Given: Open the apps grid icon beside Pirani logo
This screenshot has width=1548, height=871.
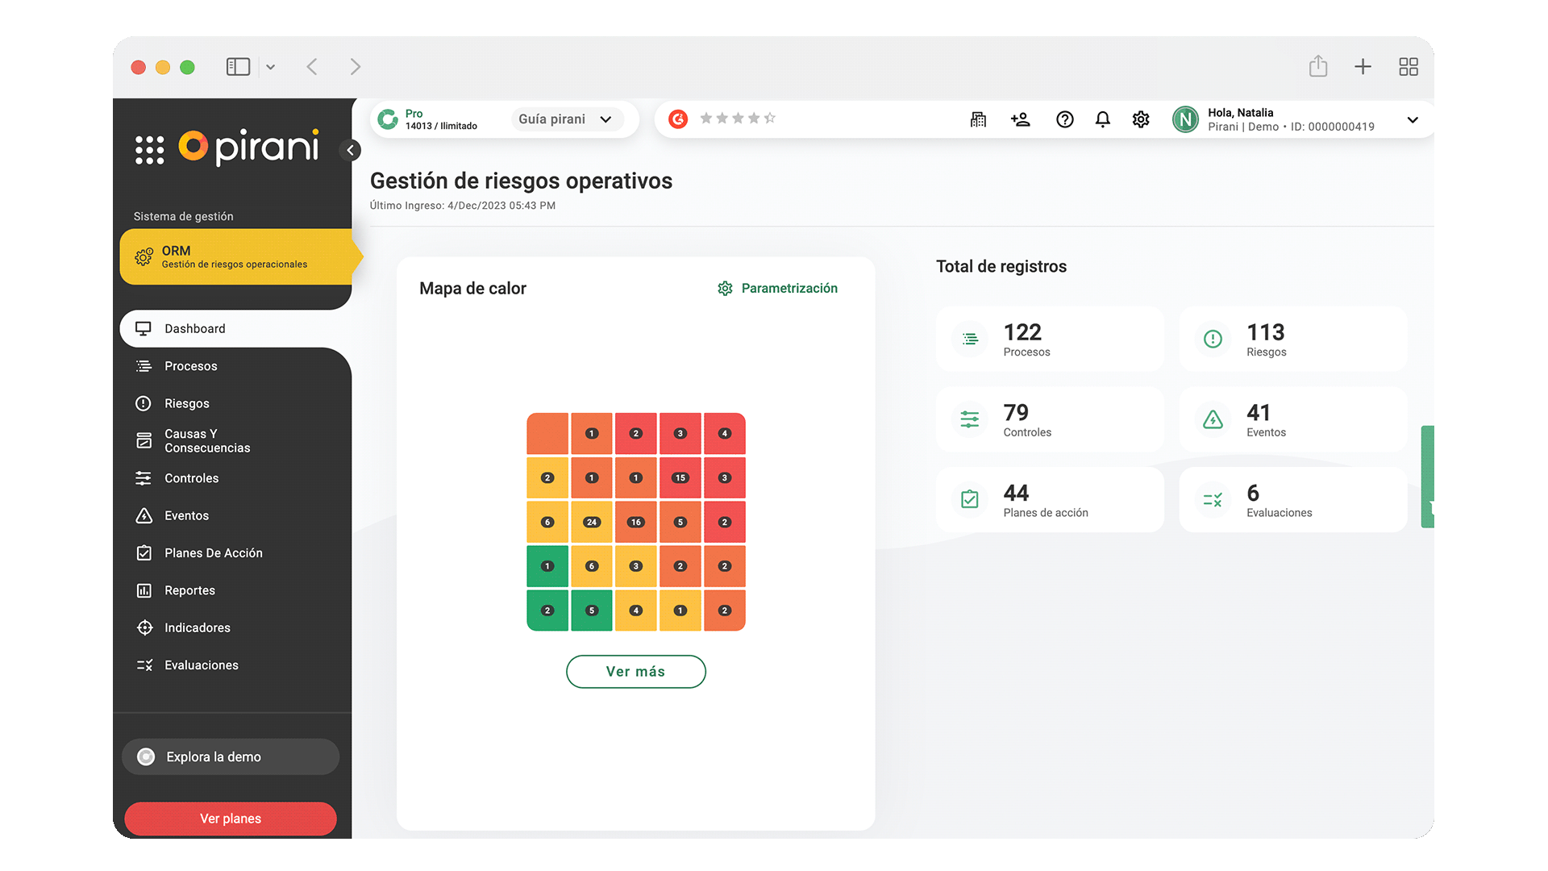Looking at the screenshot, I should (x=149, y=150).
